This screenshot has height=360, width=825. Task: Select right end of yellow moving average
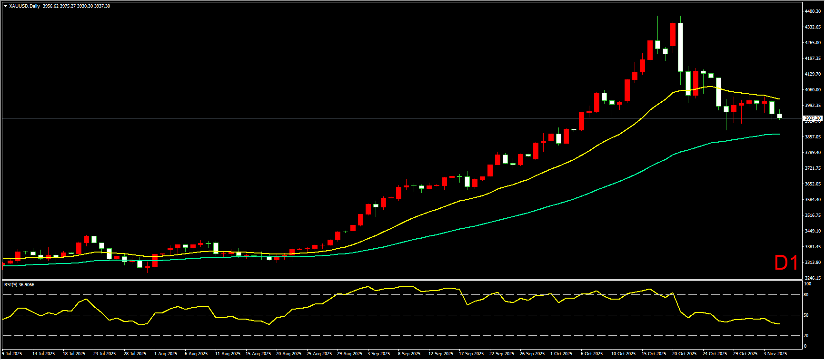tap(779, 99)
